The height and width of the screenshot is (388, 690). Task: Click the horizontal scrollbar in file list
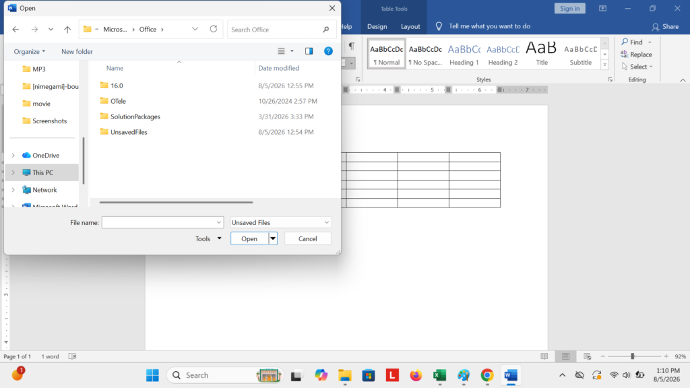point(176,202)
